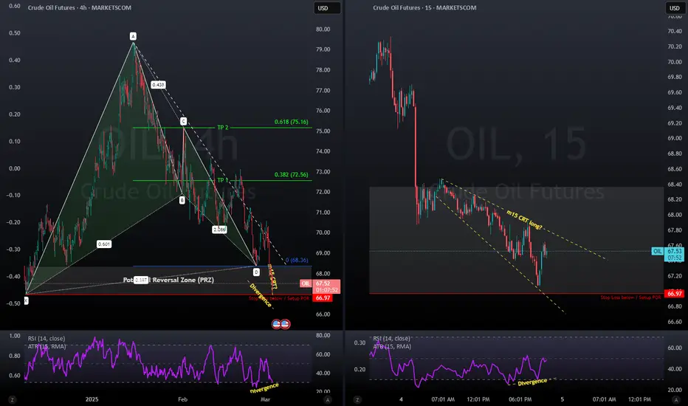The height and width of the screenshot is (406, 688).
Task: Select the 0.618 (75.16) Fibonacci label
Action: pos(292,122)
